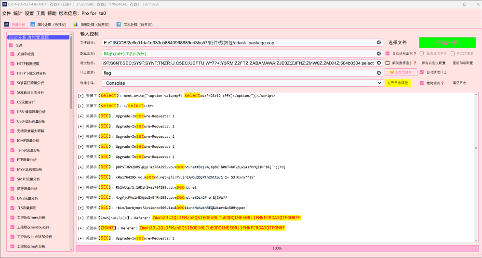Toggle FTP流量分析 checkbox
482x258 pixels.
(x=13, y=160)
